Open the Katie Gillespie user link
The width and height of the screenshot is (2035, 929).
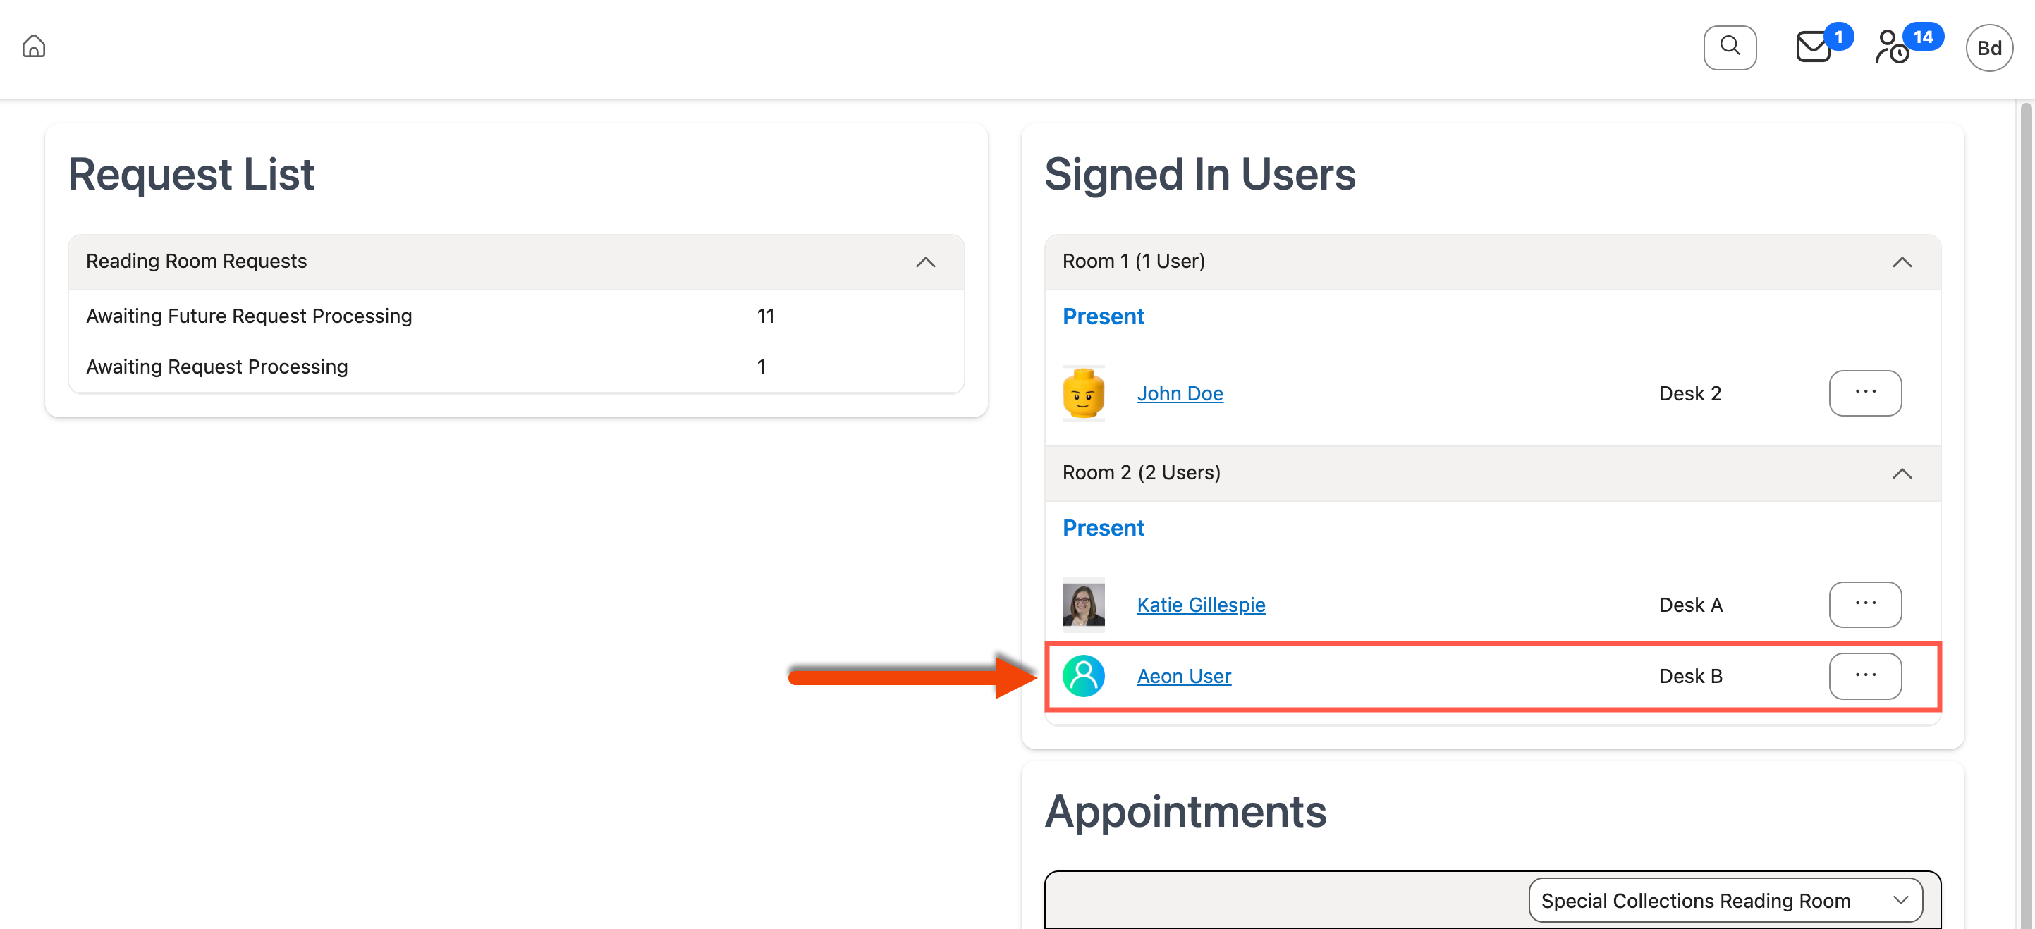pos(1201,604)
